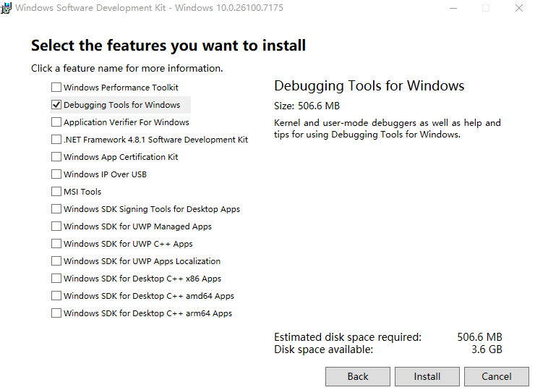The height and width of the screenshot is (390, 535).
Task: Select the 'MSI Tools' feature name
Action: (82, 192)
